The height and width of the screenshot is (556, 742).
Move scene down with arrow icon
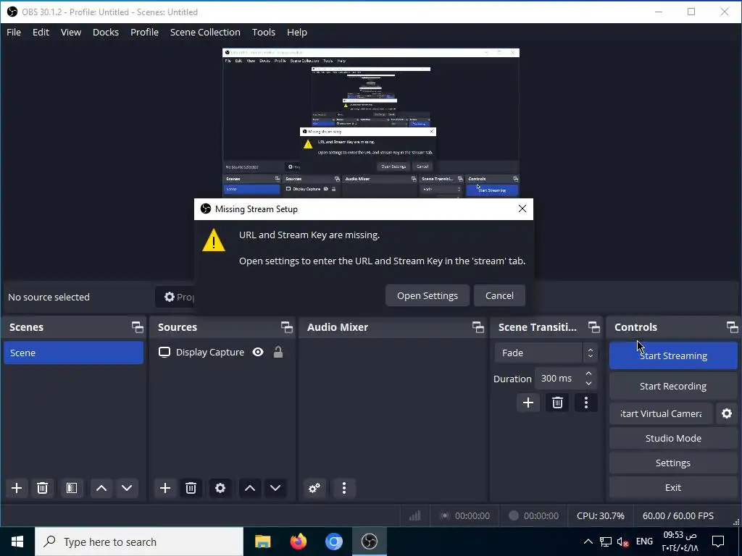pyautogui.click(x=127, y=488)
